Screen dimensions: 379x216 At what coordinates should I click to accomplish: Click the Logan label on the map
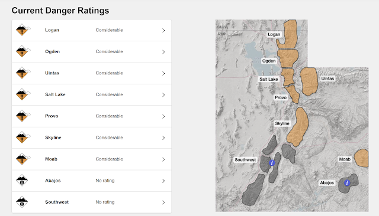(x=274, y=34)
